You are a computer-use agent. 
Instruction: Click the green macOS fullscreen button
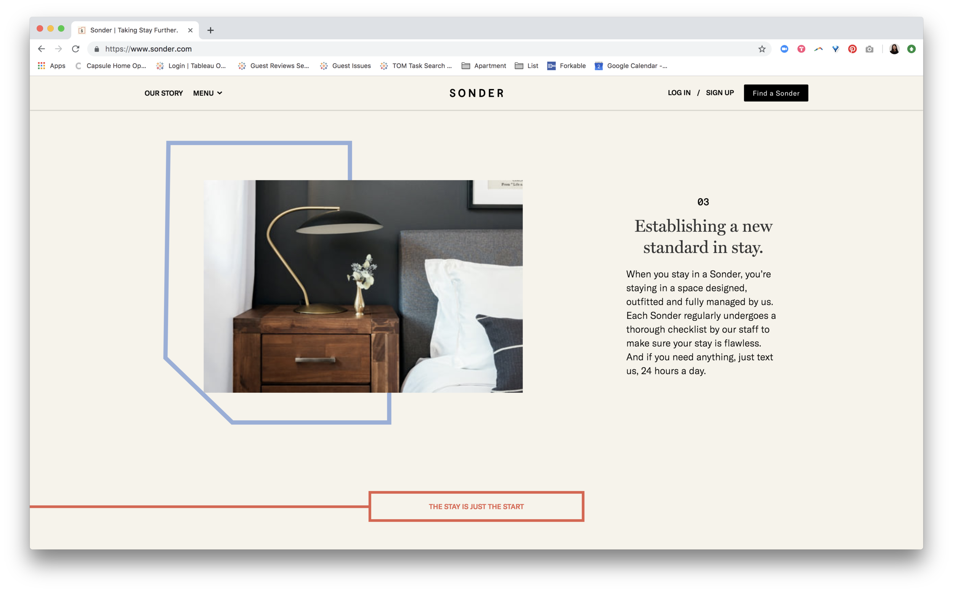[x=61, y=29]
